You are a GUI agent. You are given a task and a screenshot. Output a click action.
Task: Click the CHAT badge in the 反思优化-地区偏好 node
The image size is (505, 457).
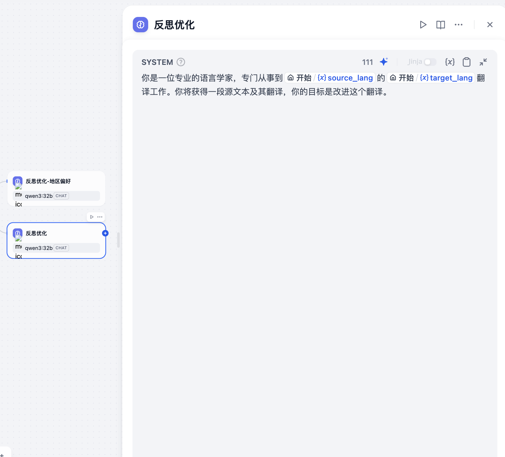coord(61,196)
